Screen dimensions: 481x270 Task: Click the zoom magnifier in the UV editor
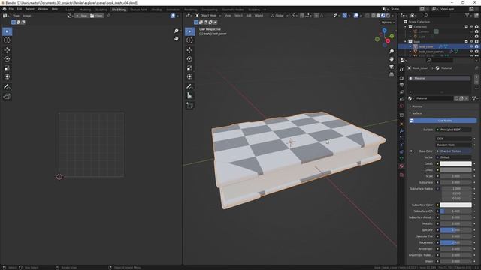pos(176,31)
